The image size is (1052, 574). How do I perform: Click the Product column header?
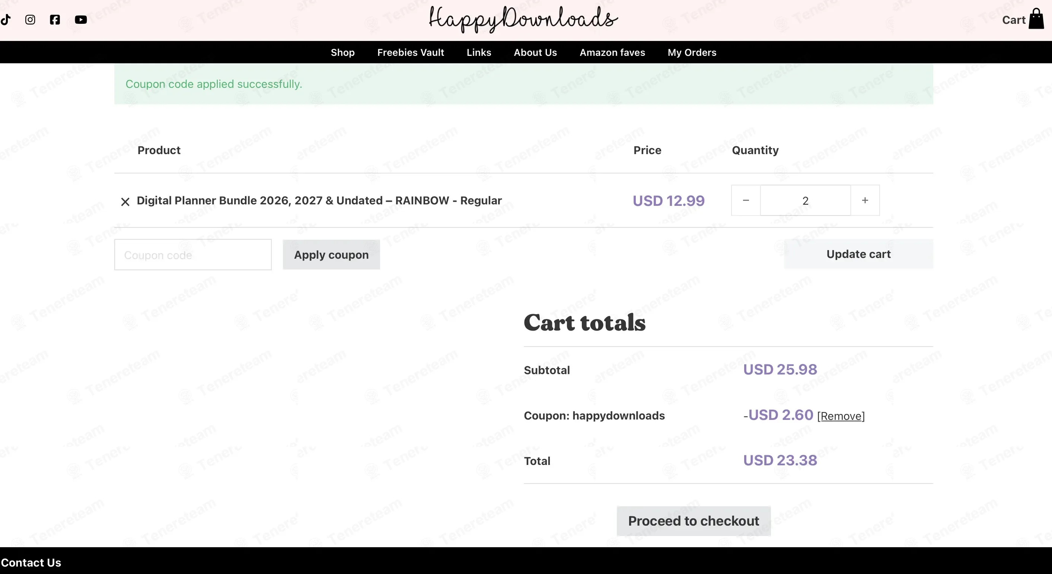click(159, 150)
